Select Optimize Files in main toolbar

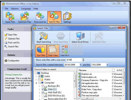click(25, 17)
